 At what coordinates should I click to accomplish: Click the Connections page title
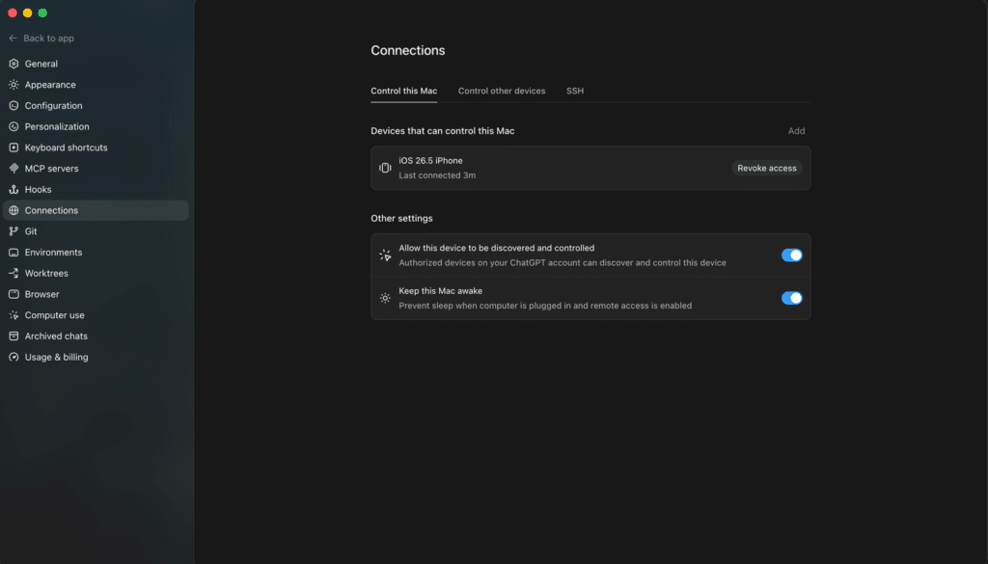tap(408, 50)
